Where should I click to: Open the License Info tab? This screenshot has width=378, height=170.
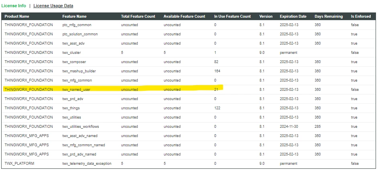click(14, 6)
